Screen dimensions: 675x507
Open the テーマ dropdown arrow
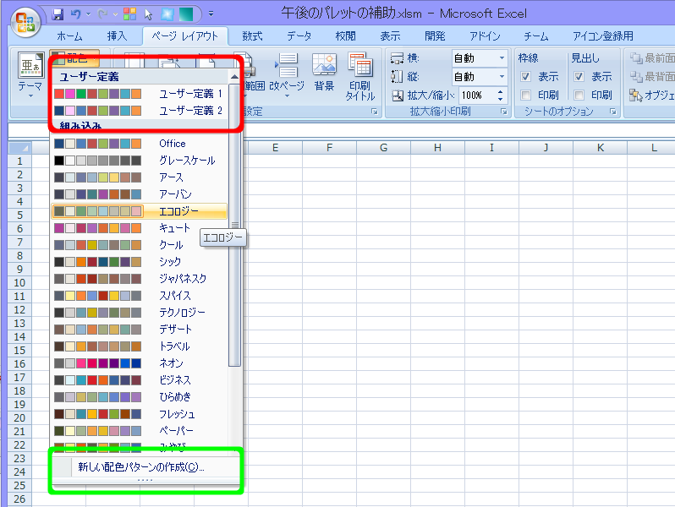(30, 95)
